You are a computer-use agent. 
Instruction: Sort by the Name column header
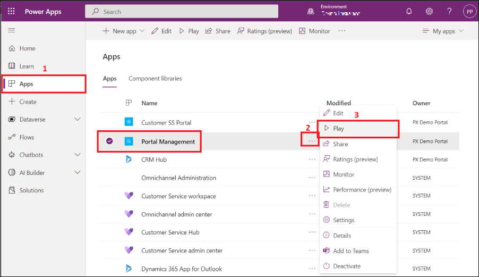(x=149, y=103)
